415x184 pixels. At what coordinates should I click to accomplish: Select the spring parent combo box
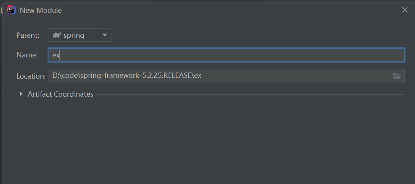pos(80,35)
